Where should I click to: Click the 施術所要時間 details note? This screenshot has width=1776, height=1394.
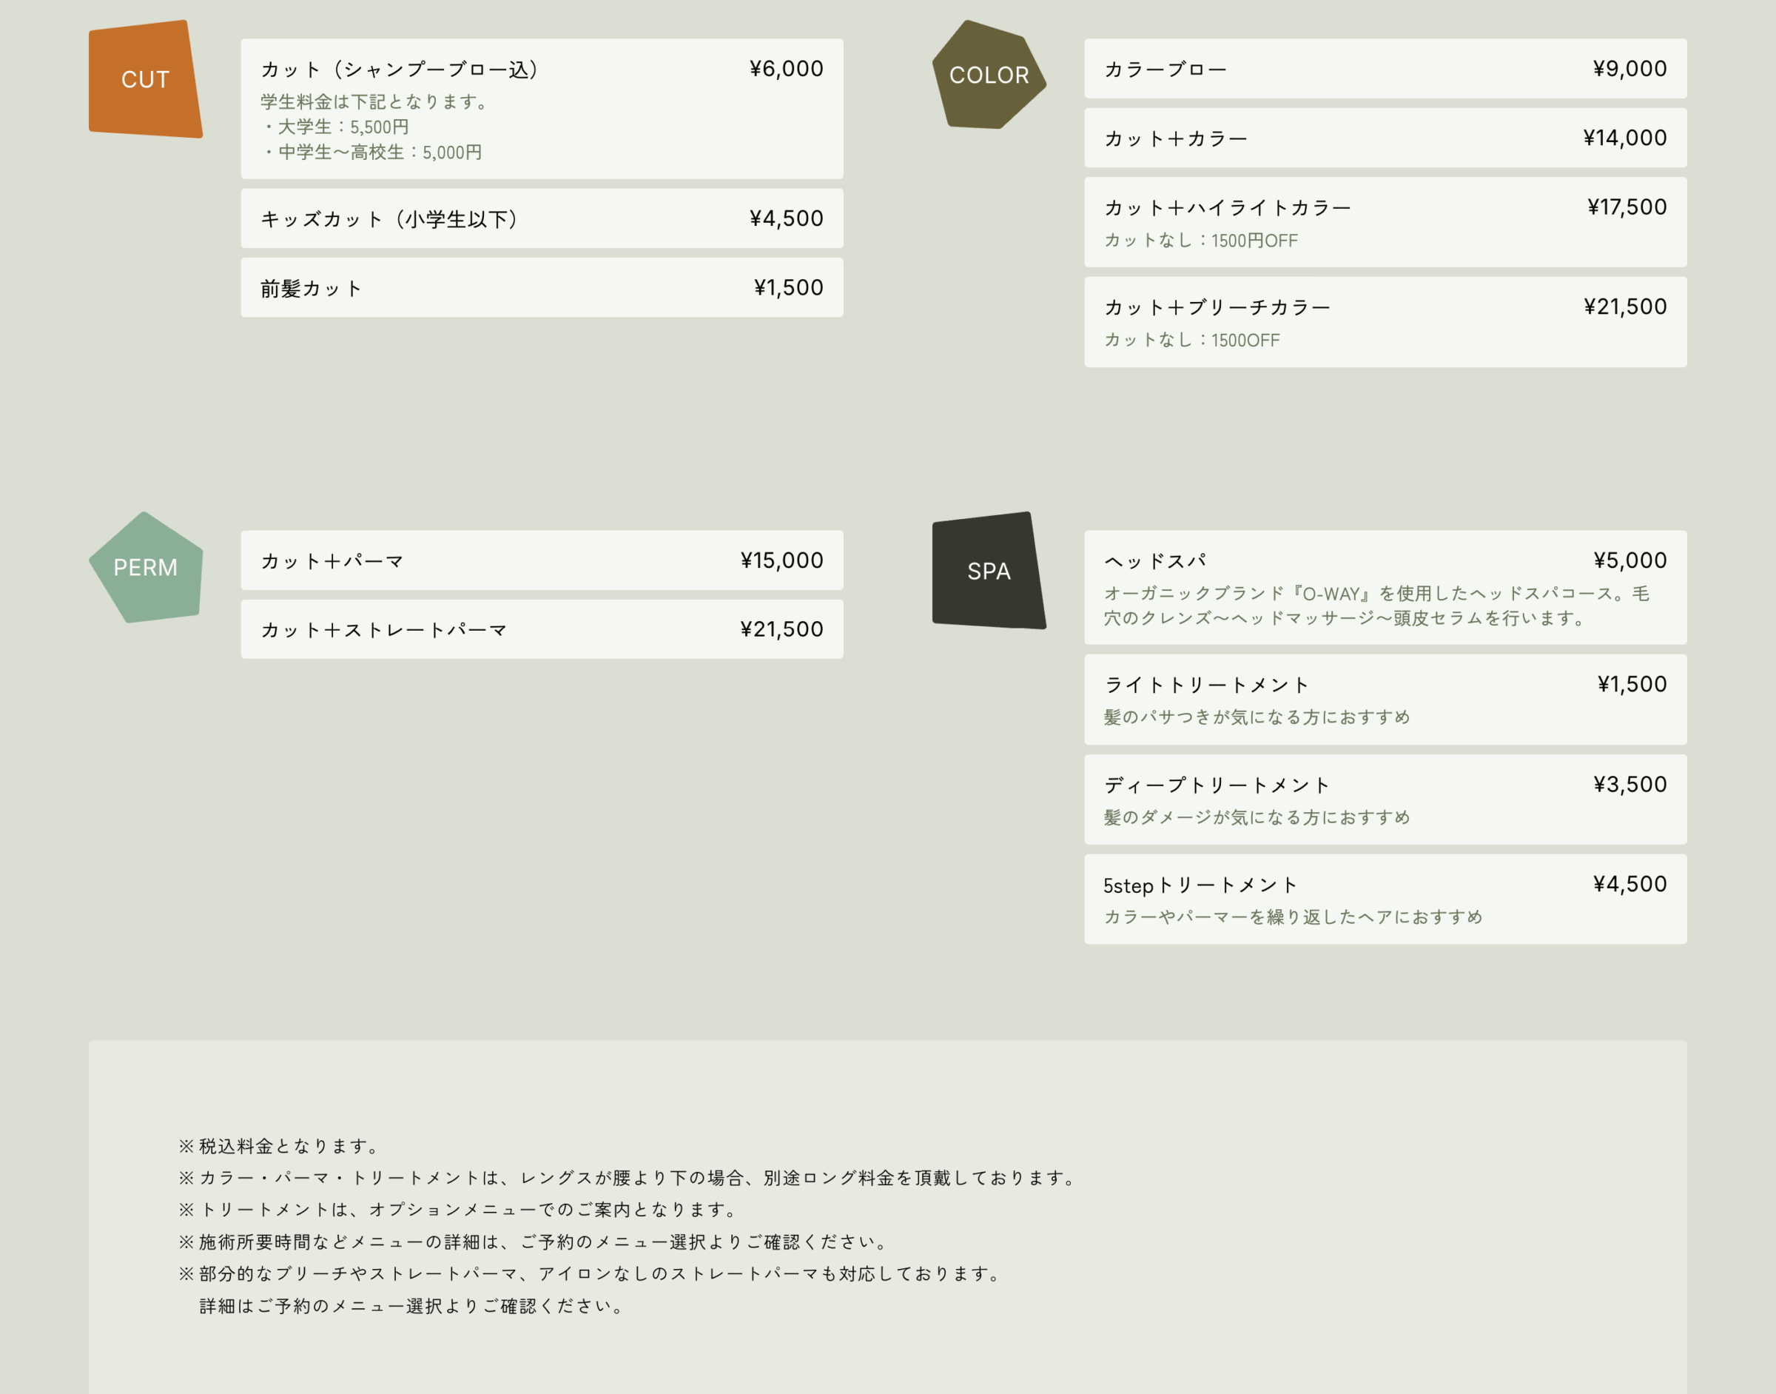coord(534,1241)
